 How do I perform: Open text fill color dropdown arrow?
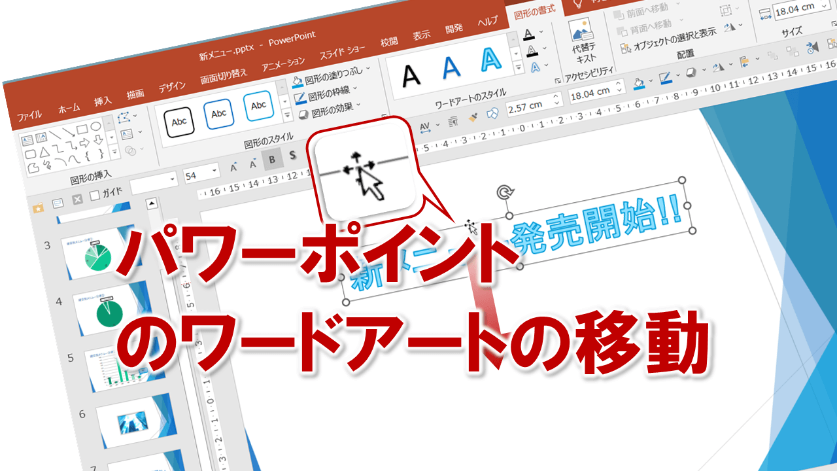pos(542,32)
